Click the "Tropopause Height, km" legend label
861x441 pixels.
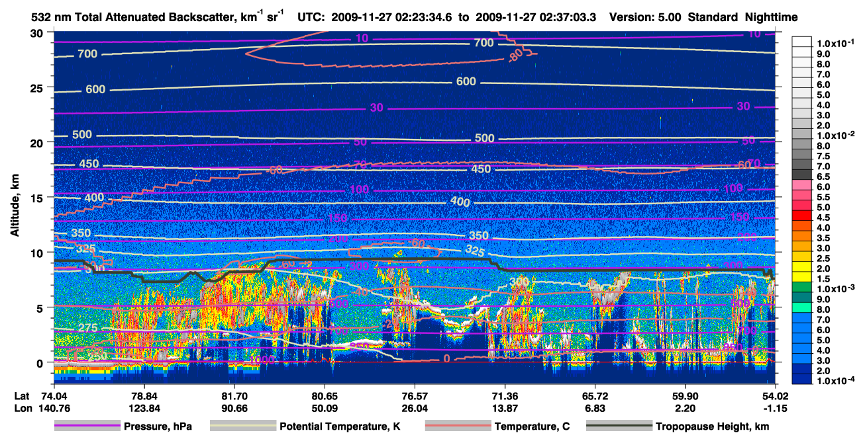tap(713, 427)
